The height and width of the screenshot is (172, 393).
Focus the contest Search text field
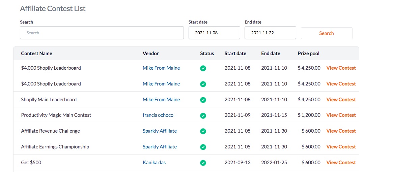102,33
